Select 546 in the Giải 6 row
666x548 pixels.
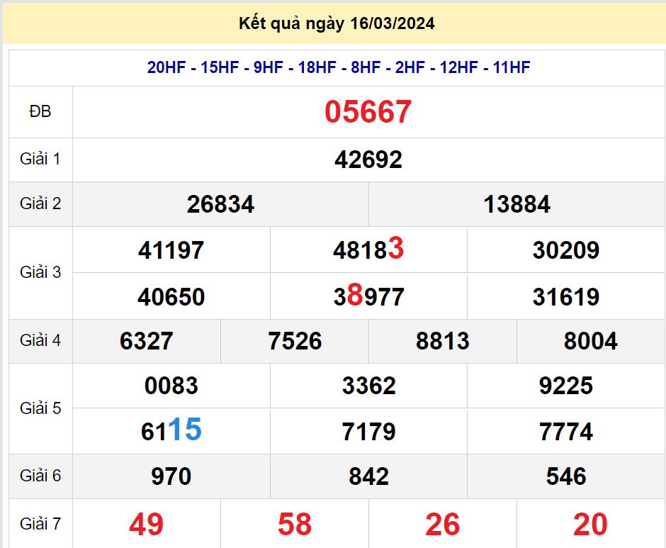(x=566, y=476)
